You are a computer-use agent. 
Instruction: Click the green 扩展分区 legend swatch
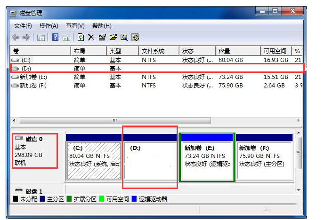(69, 199)
